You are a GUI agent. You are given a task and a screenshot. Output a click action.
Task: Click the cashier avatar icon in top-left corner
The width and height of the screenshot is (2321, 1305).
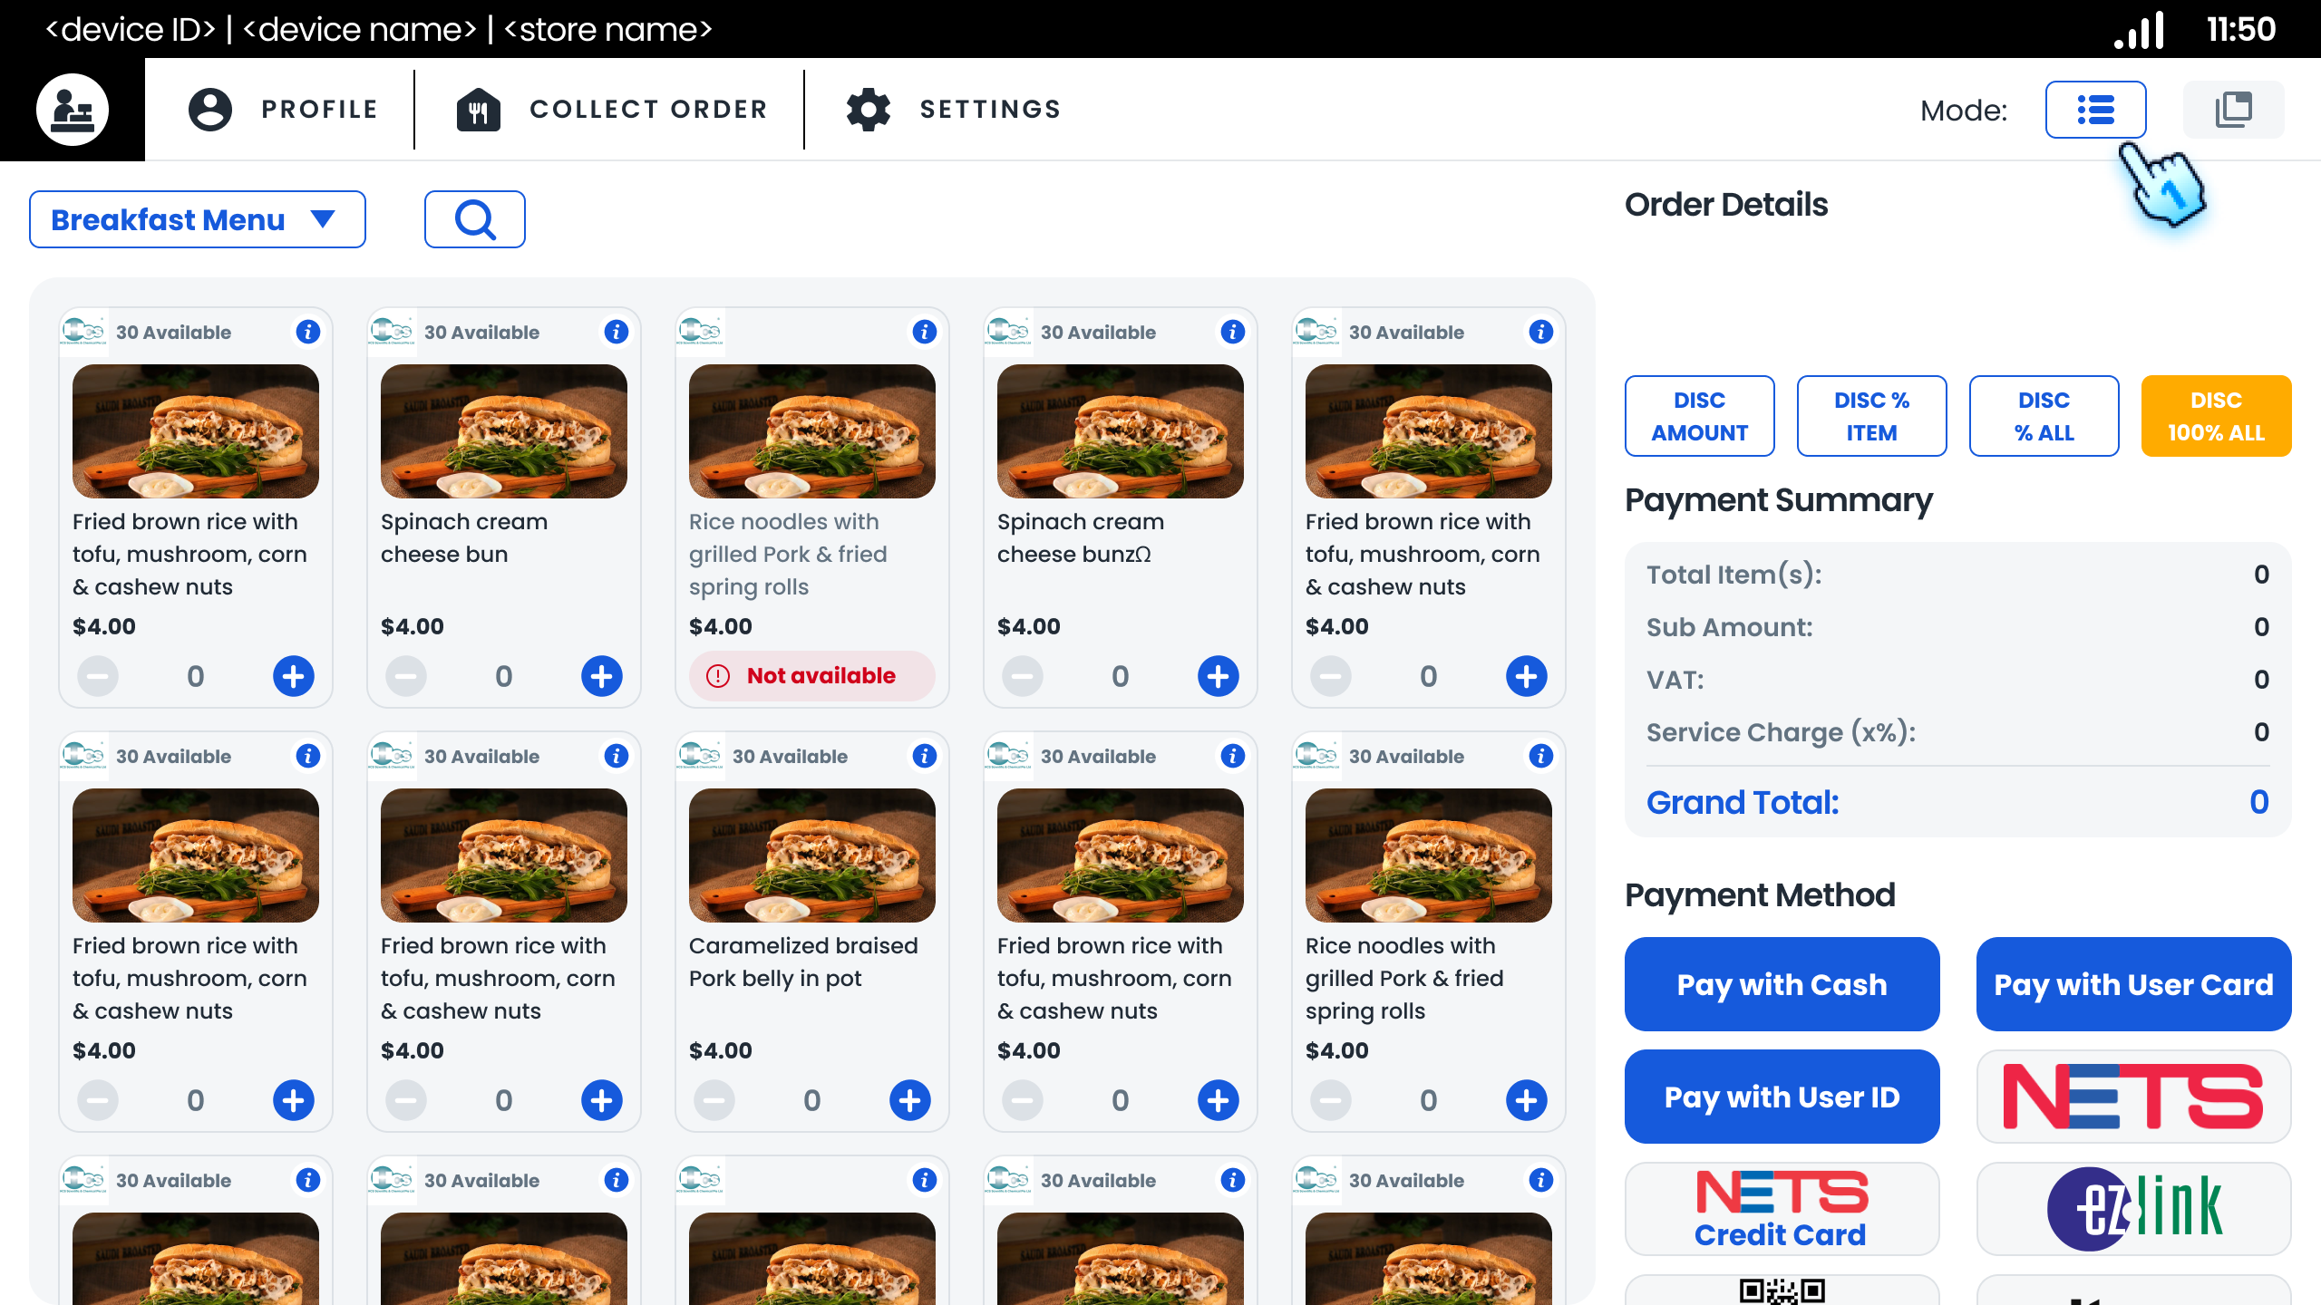[x=72, y=109]
